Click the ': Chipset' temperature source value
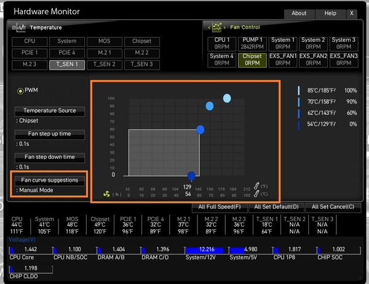Viewport: 369px width, 284px height. pos(27,121)
